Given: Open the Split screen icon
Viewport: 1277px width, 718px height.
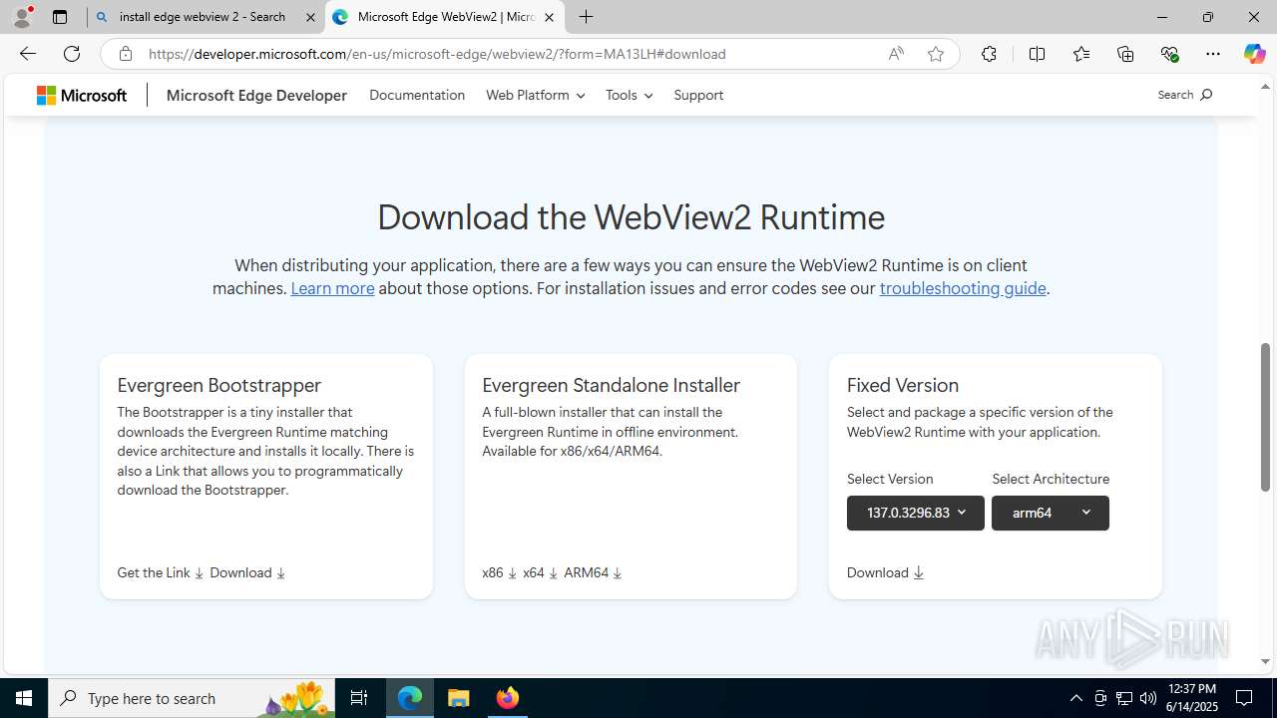Looking at the screenshot, I should tap(1037, 54).
